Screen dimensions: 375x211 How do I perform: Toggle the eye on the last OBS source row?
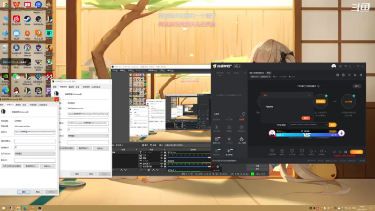pyautogui.click(x=162, y=166)
